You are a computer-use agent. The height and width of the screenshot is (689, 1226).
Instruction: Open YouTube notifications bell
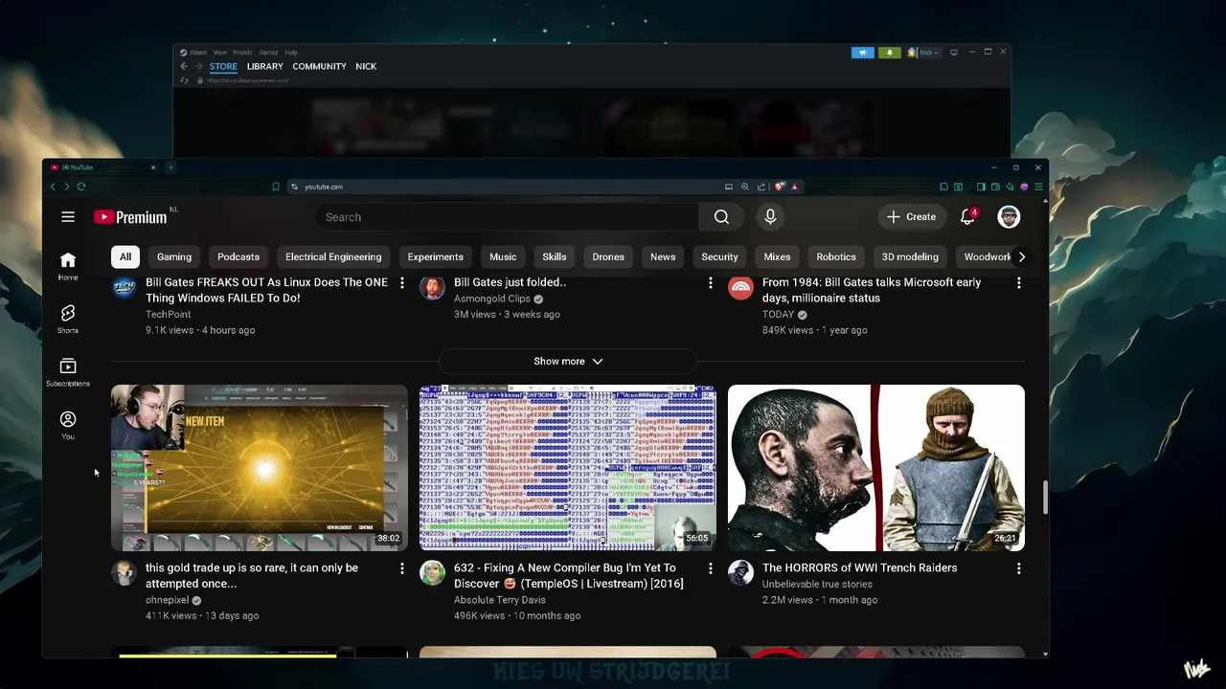[967, 217]
